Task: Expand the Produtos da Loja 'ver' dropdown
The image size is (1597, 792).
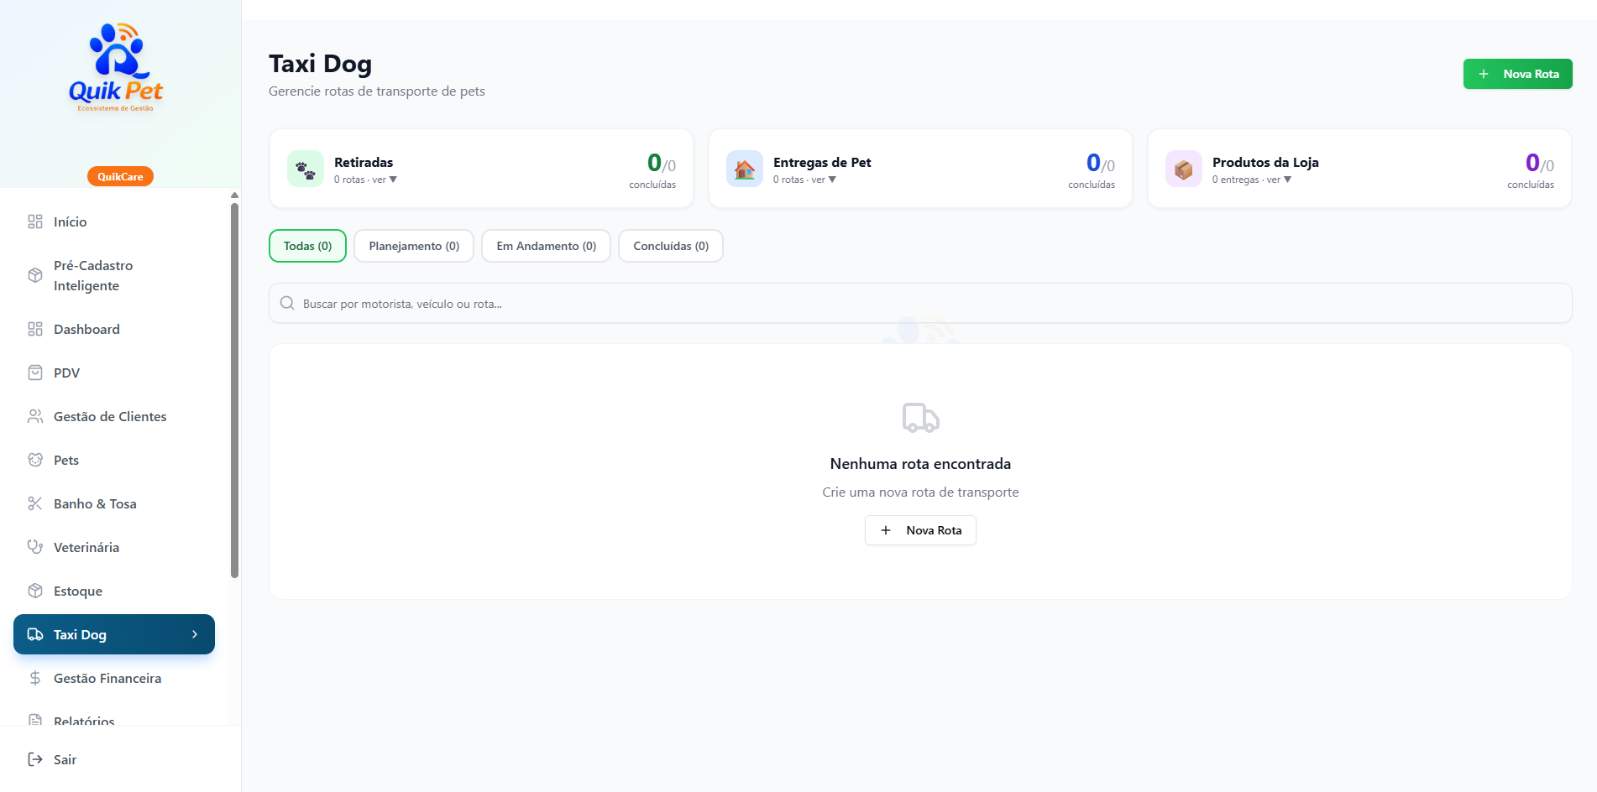Action: [1287, 180]
